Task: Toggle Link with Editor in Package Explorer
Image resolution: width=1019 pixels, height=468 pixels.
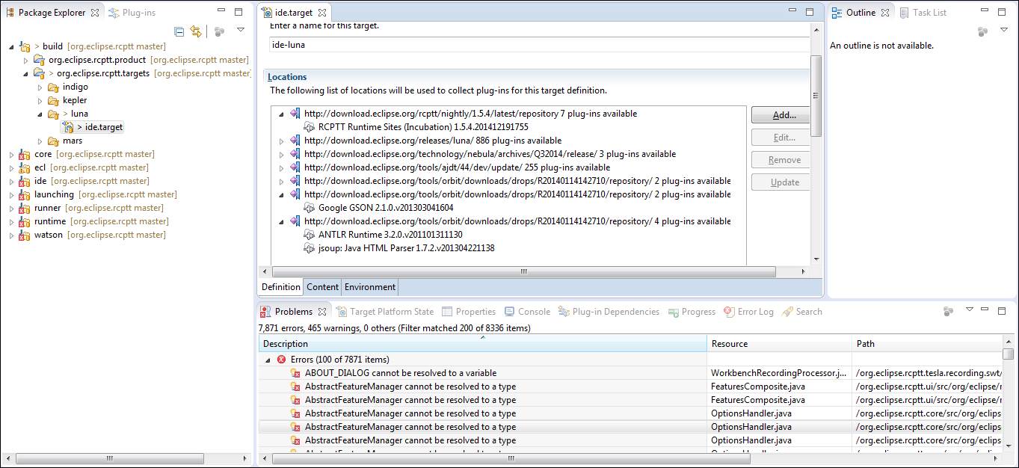Action: point(196,31)
